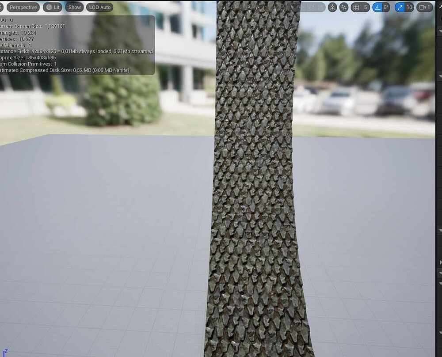
Task: Click the Lit view mode button
Action: [x=53, y=7]
